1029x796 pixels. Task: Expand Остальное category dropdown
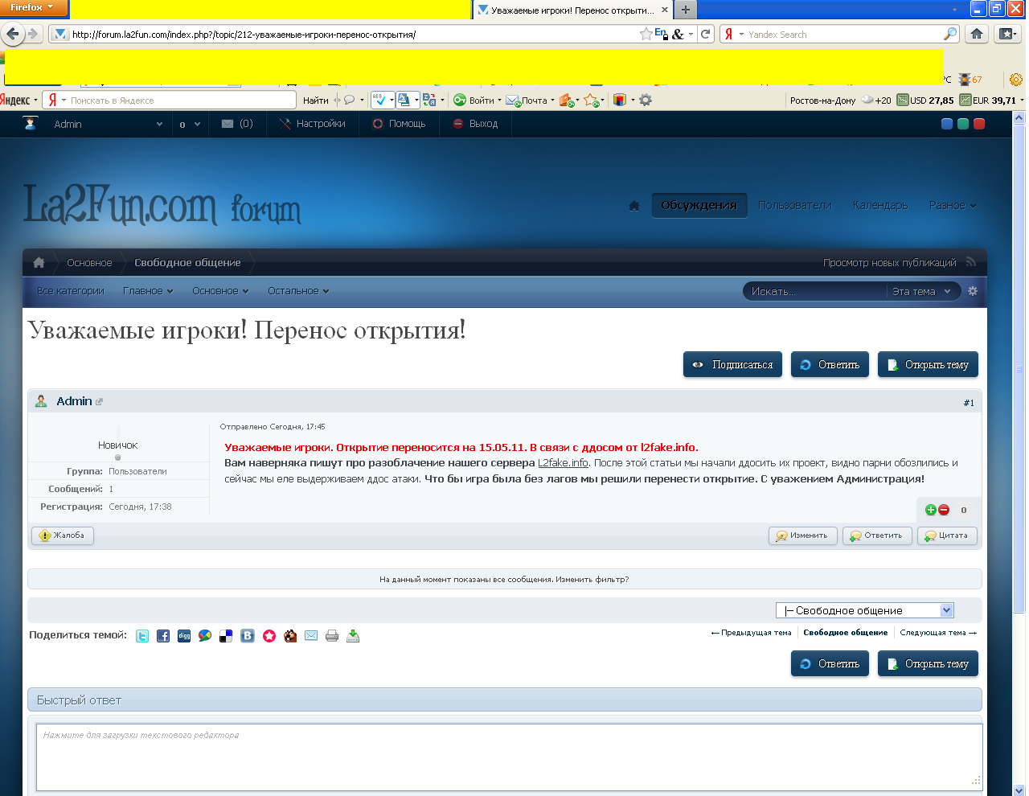(298, 291)
